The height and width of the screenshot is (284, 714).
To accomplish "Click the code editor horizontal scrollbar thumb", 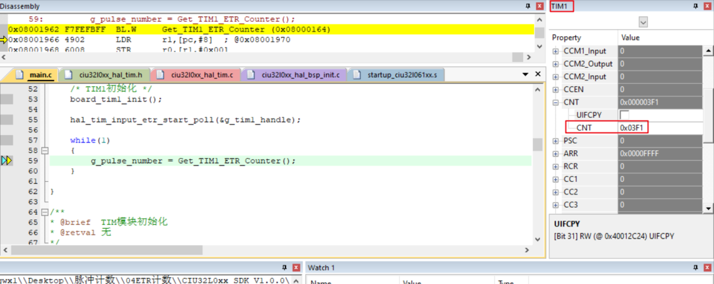I will coord(106,250).
